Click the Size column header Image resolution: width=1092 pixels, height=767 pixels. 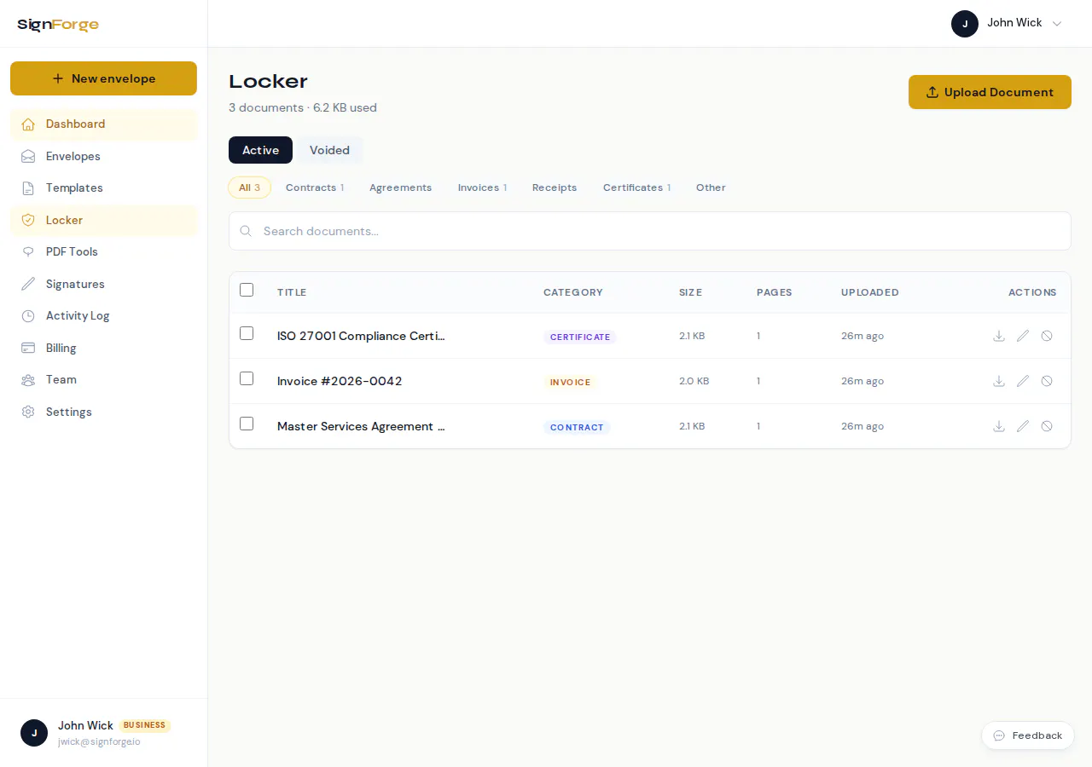691,292
